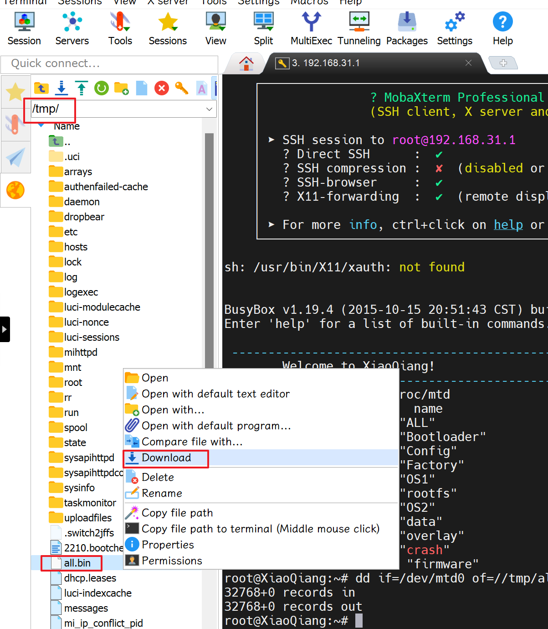
Task: Choose Permissions from the context menu
Action: click(172, 561)
